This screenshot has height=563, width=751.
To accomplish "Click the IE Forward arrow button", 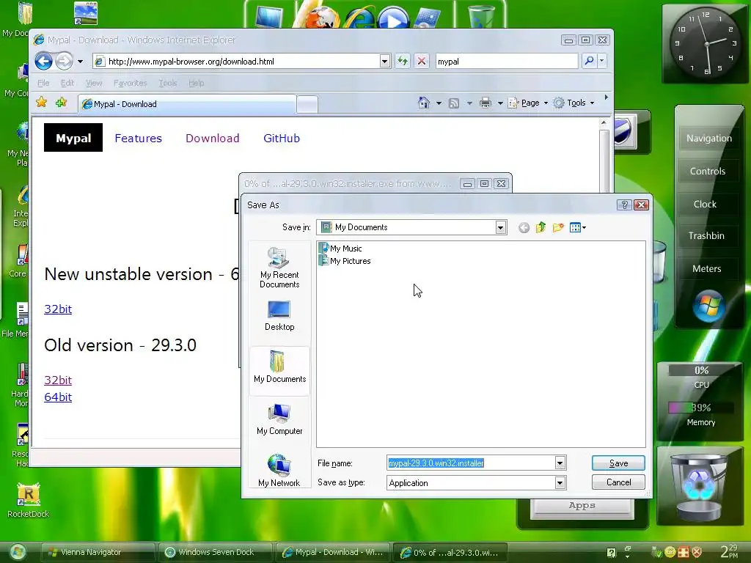I will point(64,62).
